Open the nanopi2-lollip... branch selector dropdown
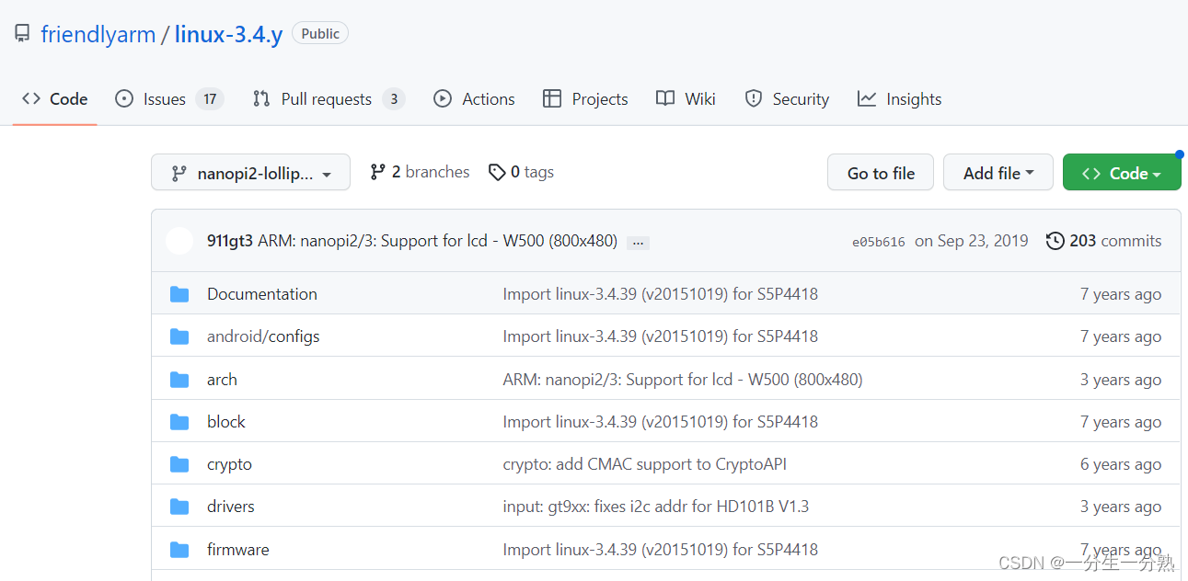The width and height of the screenshot is (1188, 581). coord(250,173)
